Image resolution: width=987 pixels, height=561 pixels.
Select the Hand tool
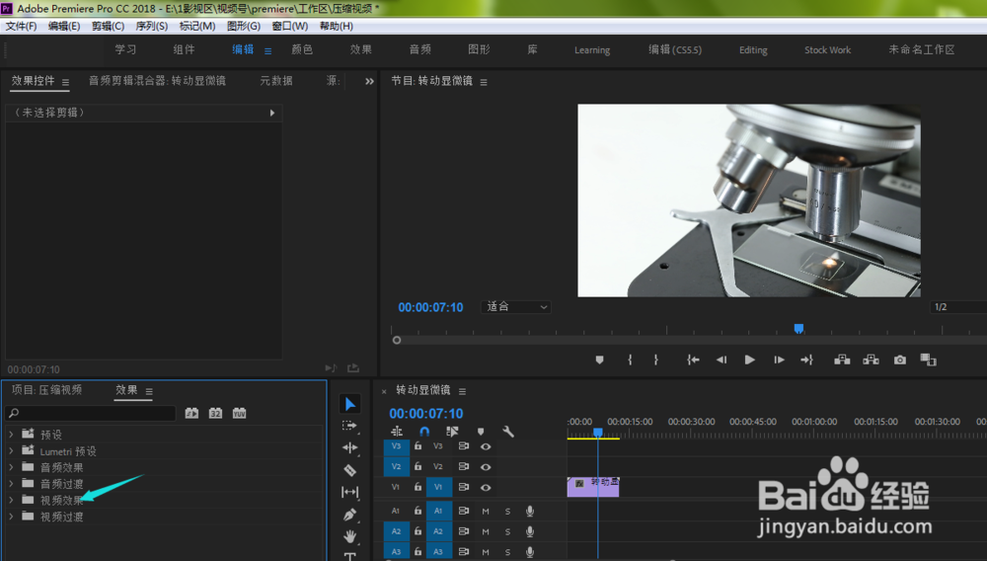[350, 536]
